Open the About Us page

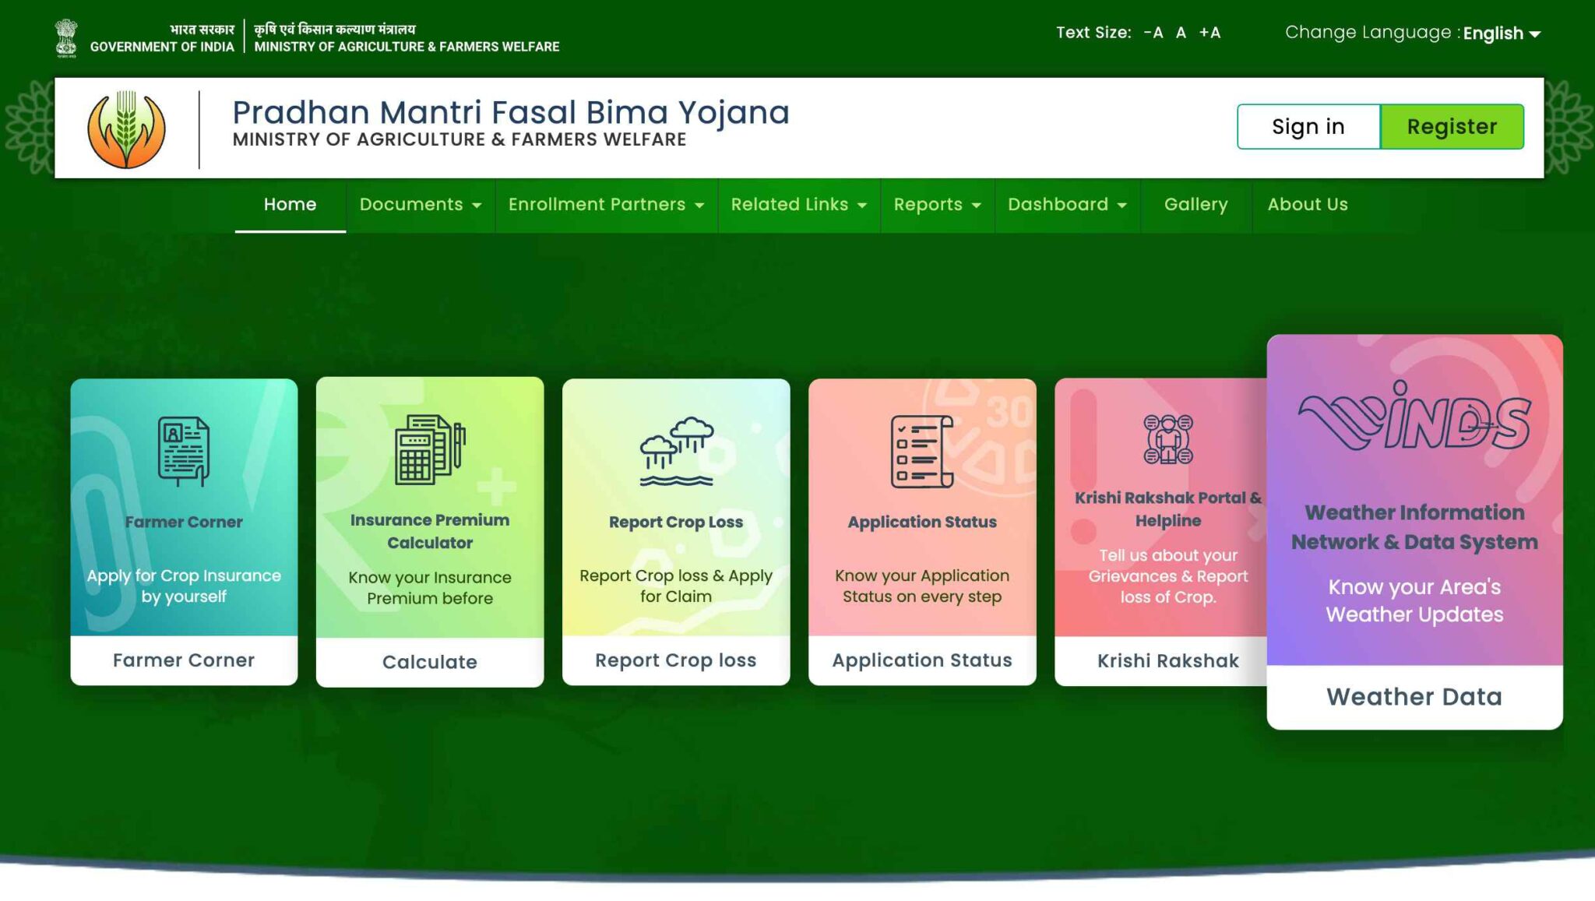(1308, 205)
